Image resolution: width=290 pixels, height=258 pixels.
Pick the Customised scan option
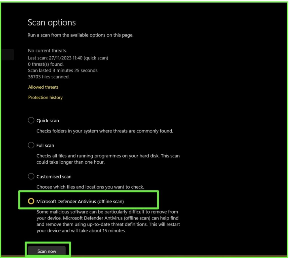[31, 176]
